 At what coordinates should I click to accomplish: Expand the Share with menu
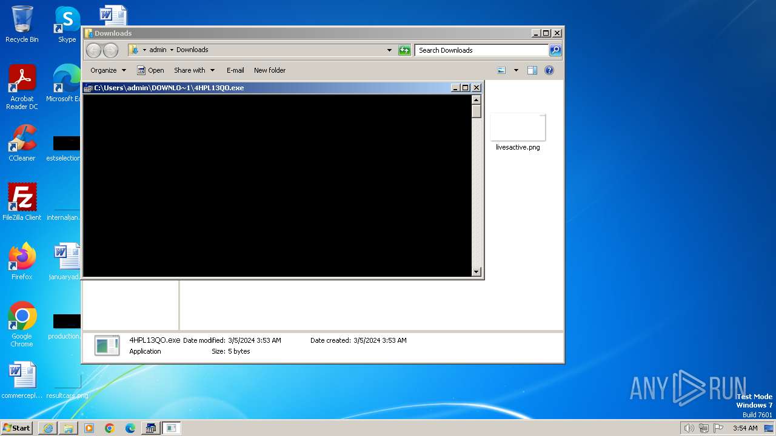(x=194, y=70)
